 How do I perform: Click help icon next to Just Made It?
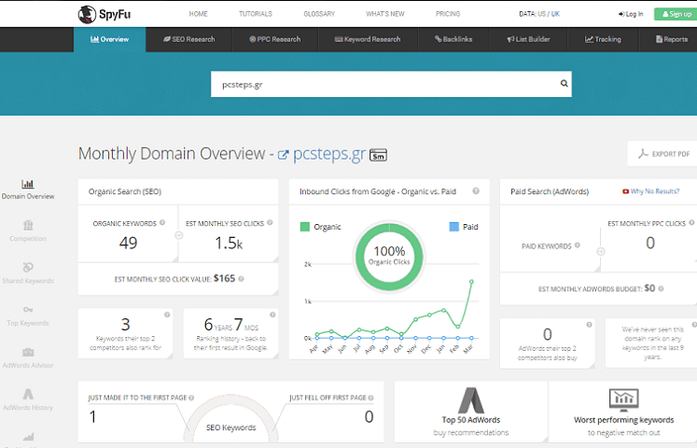(x=191, y=398)
